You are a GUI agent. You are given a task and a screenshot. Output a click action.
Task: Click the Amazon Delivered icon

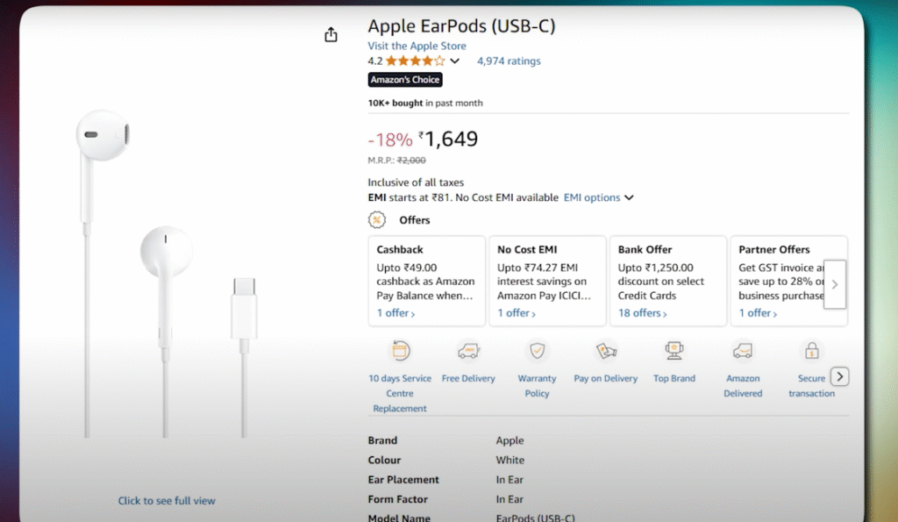(x=743, y=349)
